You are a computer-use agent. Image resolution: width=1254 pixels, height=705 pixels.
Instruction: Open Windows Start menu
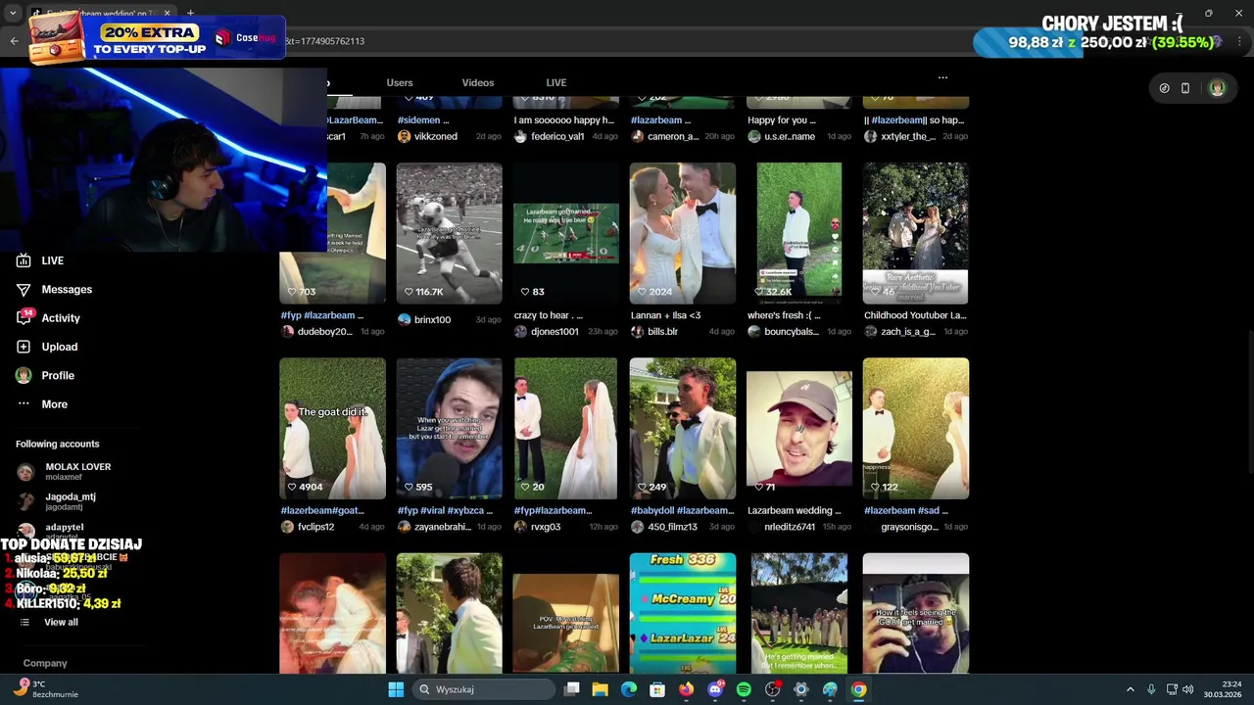pos(396,689)
